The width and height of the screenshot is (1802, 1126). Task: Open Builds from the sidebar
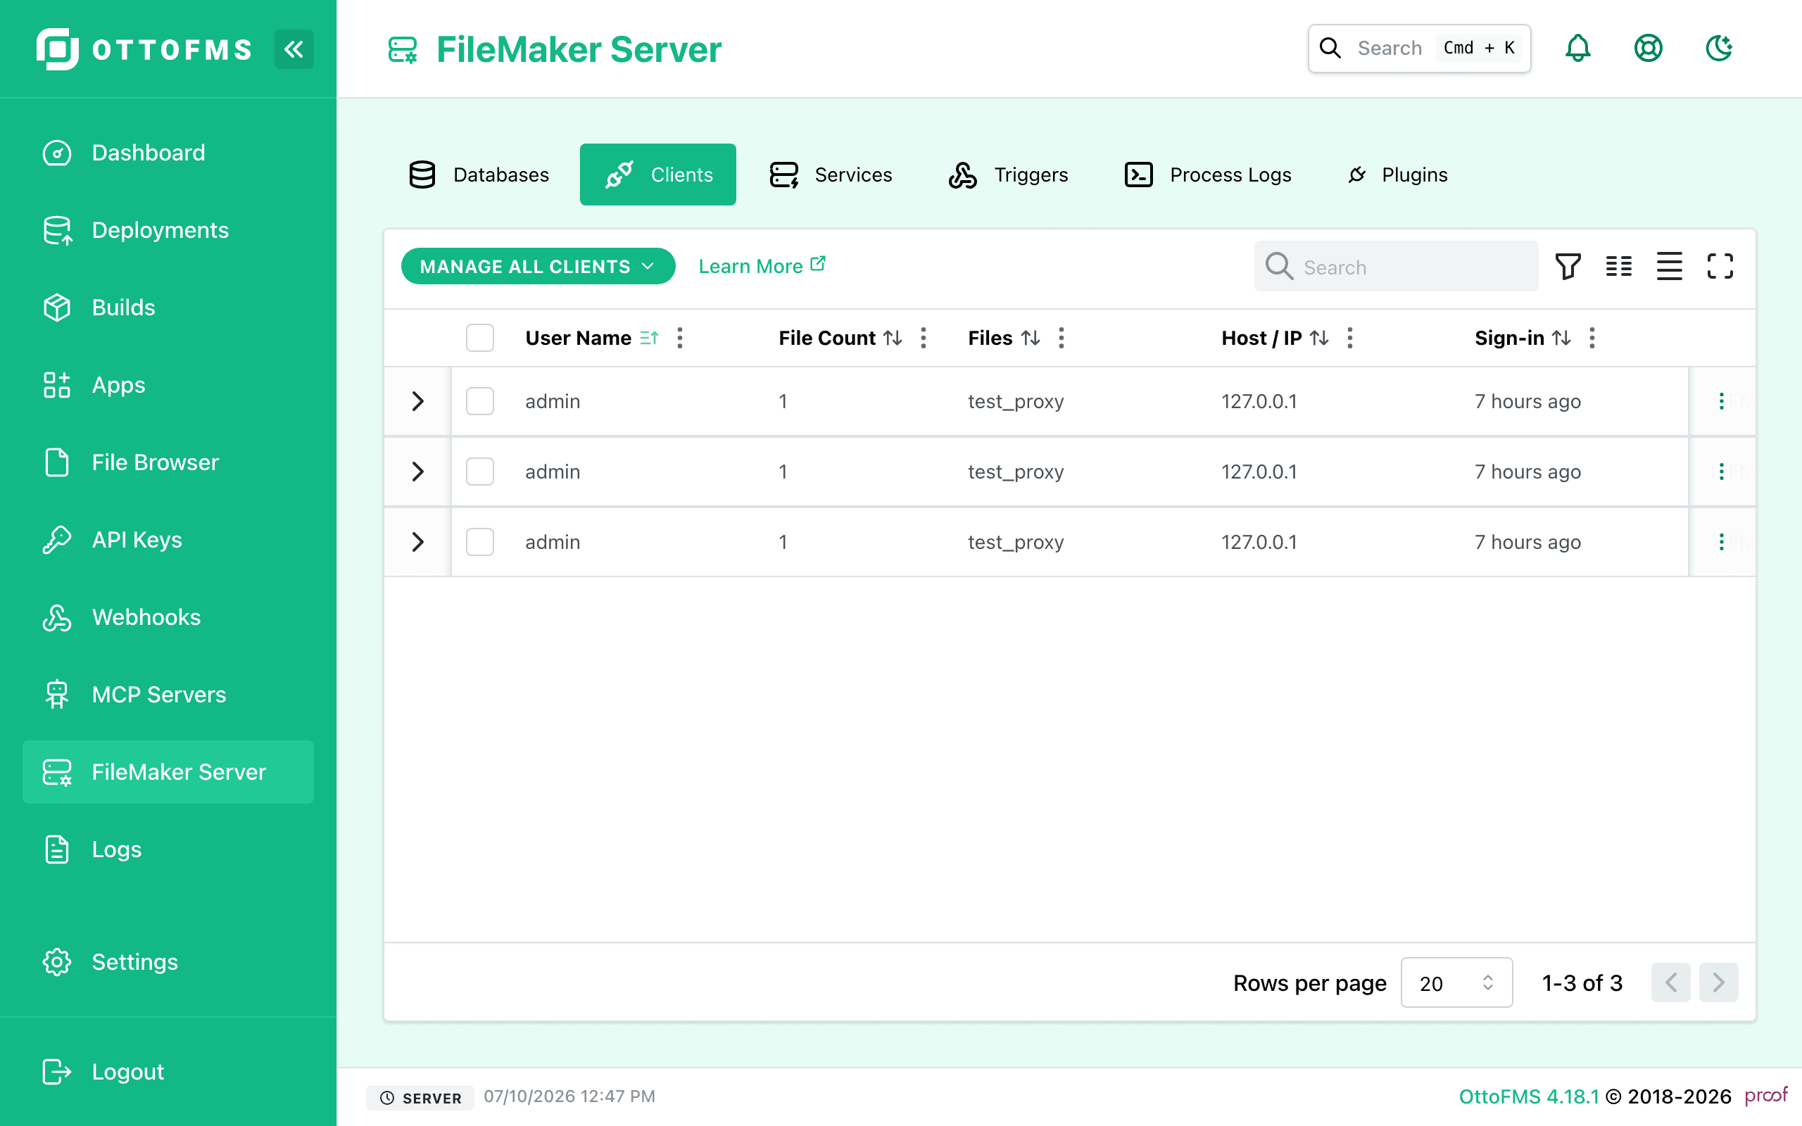[x=168, y=308]
